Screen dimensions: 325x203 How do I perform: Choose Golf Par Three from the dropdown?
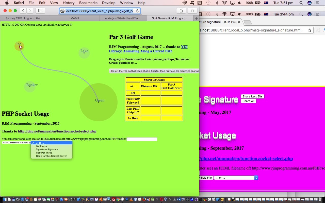tap(44, 153)
